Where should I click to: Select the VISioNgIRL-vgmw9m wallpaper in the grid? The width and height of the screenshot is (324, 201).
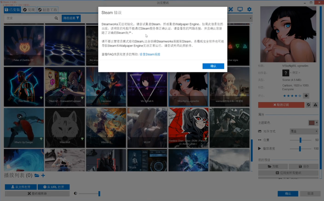(188, 89)
